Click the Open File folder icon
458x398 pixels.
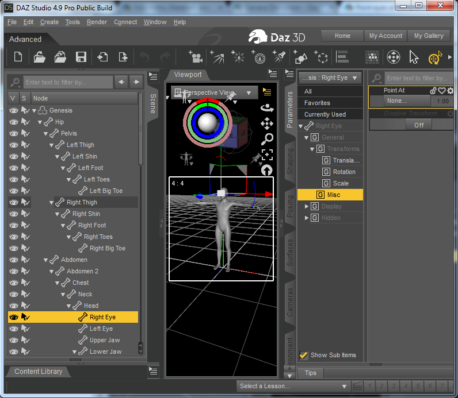click(x=39, y=57)
